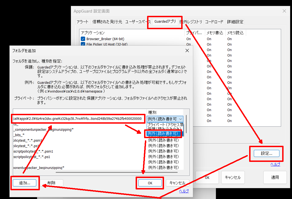Open the 詳細設定 tab
This screenshot has width=292, height=199.
point(235,22)
